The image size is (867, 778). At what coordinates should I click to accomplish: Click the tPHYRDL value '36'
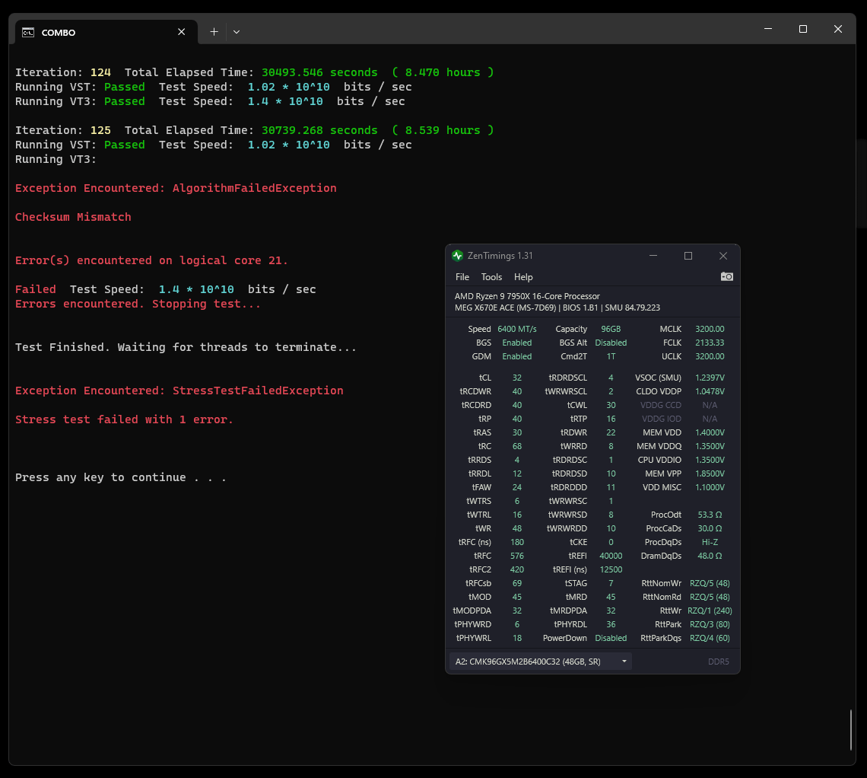[x=611, y=625]
